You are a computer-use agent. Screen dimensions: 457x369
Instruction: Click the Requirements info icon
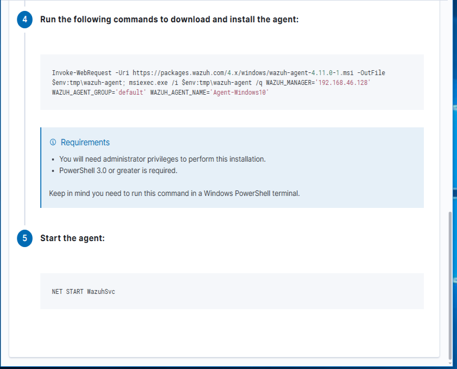[x=53, y=143]
